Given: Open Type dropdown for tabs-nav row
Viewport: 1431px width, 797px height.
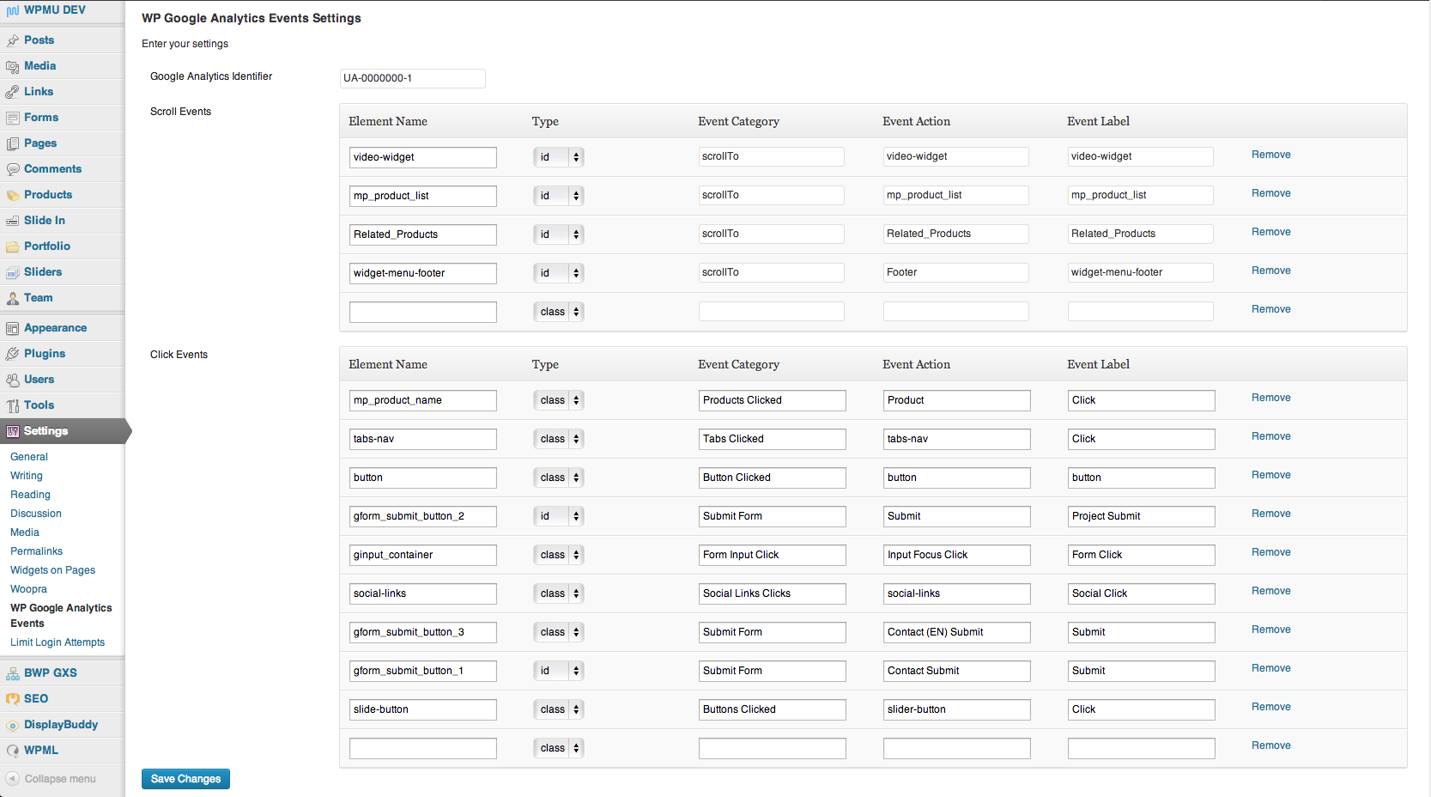Looking at the screenshot, I should pos(558,439).
